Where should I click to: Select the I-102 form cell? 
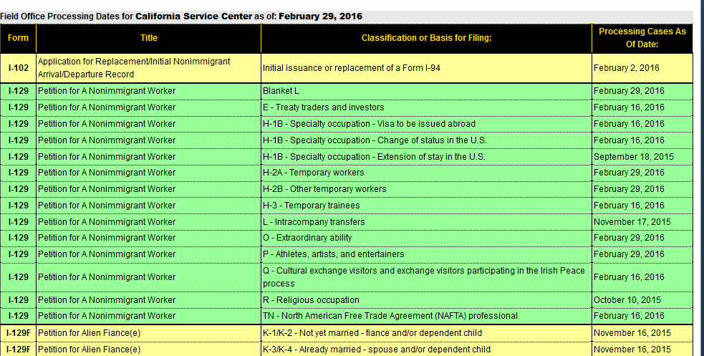[18, 68]
